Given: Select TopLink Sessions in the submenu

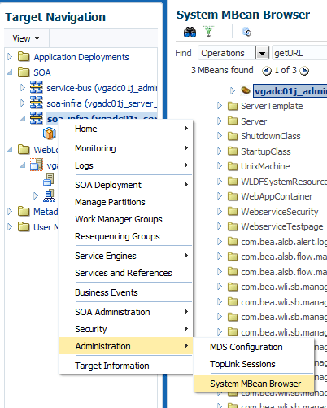Looking at the screenshot, I should [x=254, y=364].
